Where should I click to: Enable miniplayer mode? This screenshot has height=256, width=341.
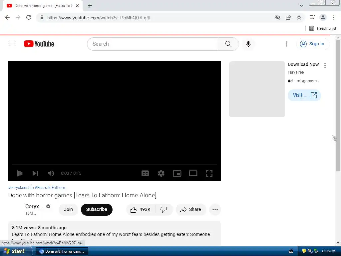click(177, 173)
